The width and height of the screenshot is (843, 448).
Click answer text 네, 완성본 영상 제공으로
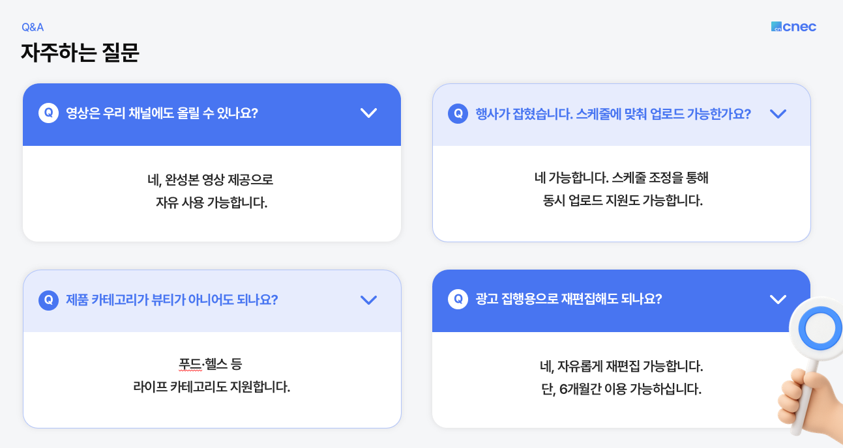point(211,178)
